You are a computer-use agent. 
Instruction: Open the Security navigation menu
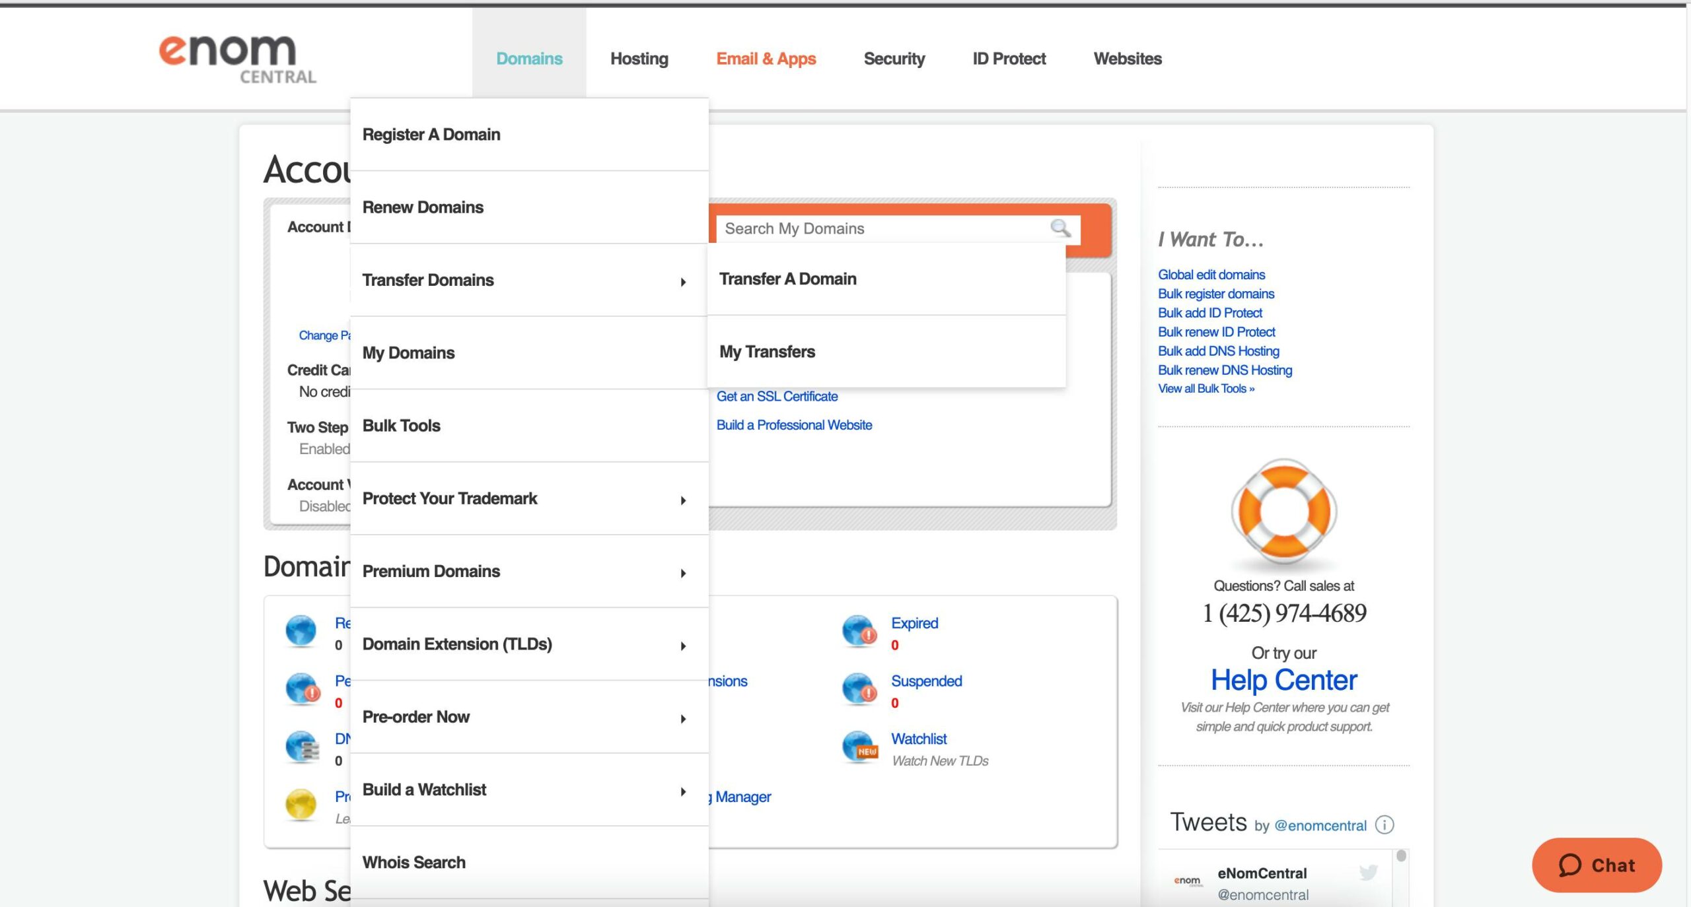tap(894, 59)
